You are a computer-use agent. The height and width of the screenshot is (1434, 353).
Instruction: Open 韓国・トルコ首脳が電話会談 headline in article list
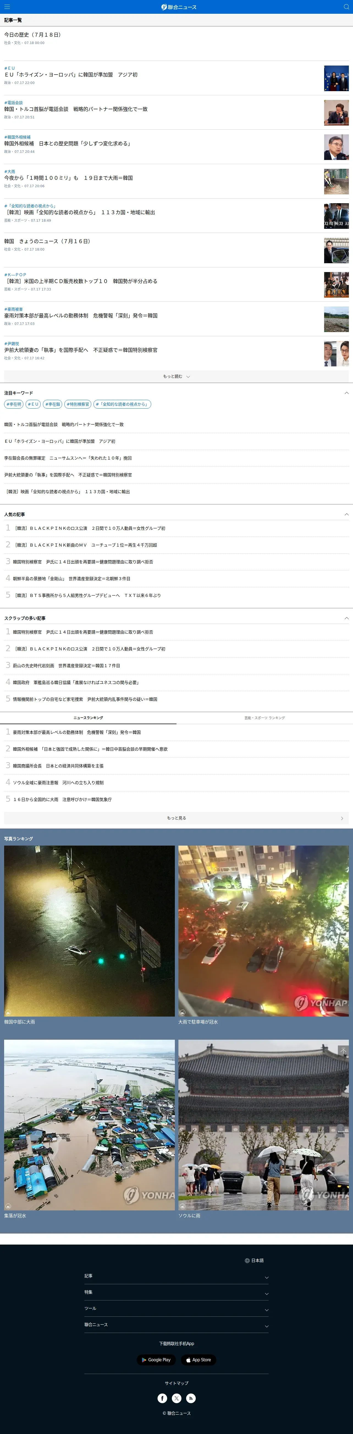coord(76,109)
